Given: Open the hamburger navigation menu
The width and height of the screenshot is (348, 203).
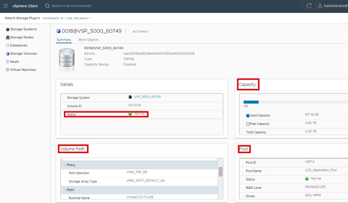Looking at the screenshot, I should click(x=6, y=6).
